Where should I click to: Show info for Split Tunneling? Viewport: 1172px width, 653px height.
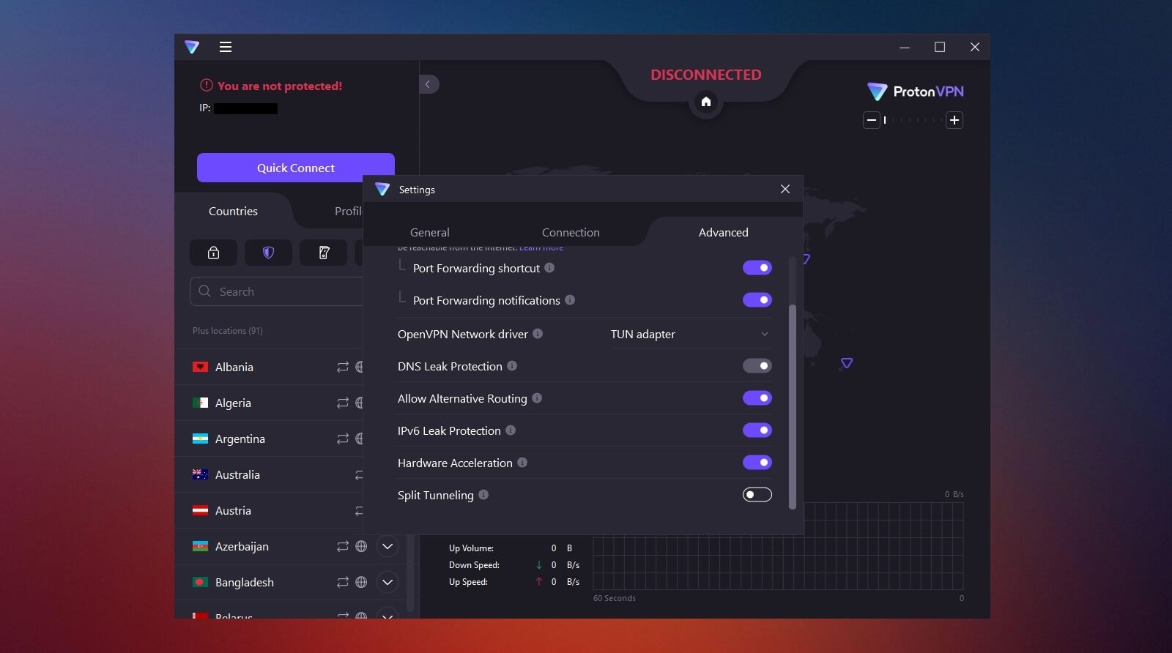pyautogui.click(x=483, y=495)
